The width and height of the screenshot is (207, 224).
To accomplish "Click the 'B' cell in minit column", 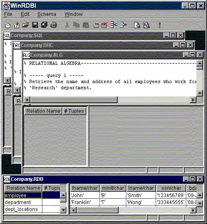I will tap(113, 195).
